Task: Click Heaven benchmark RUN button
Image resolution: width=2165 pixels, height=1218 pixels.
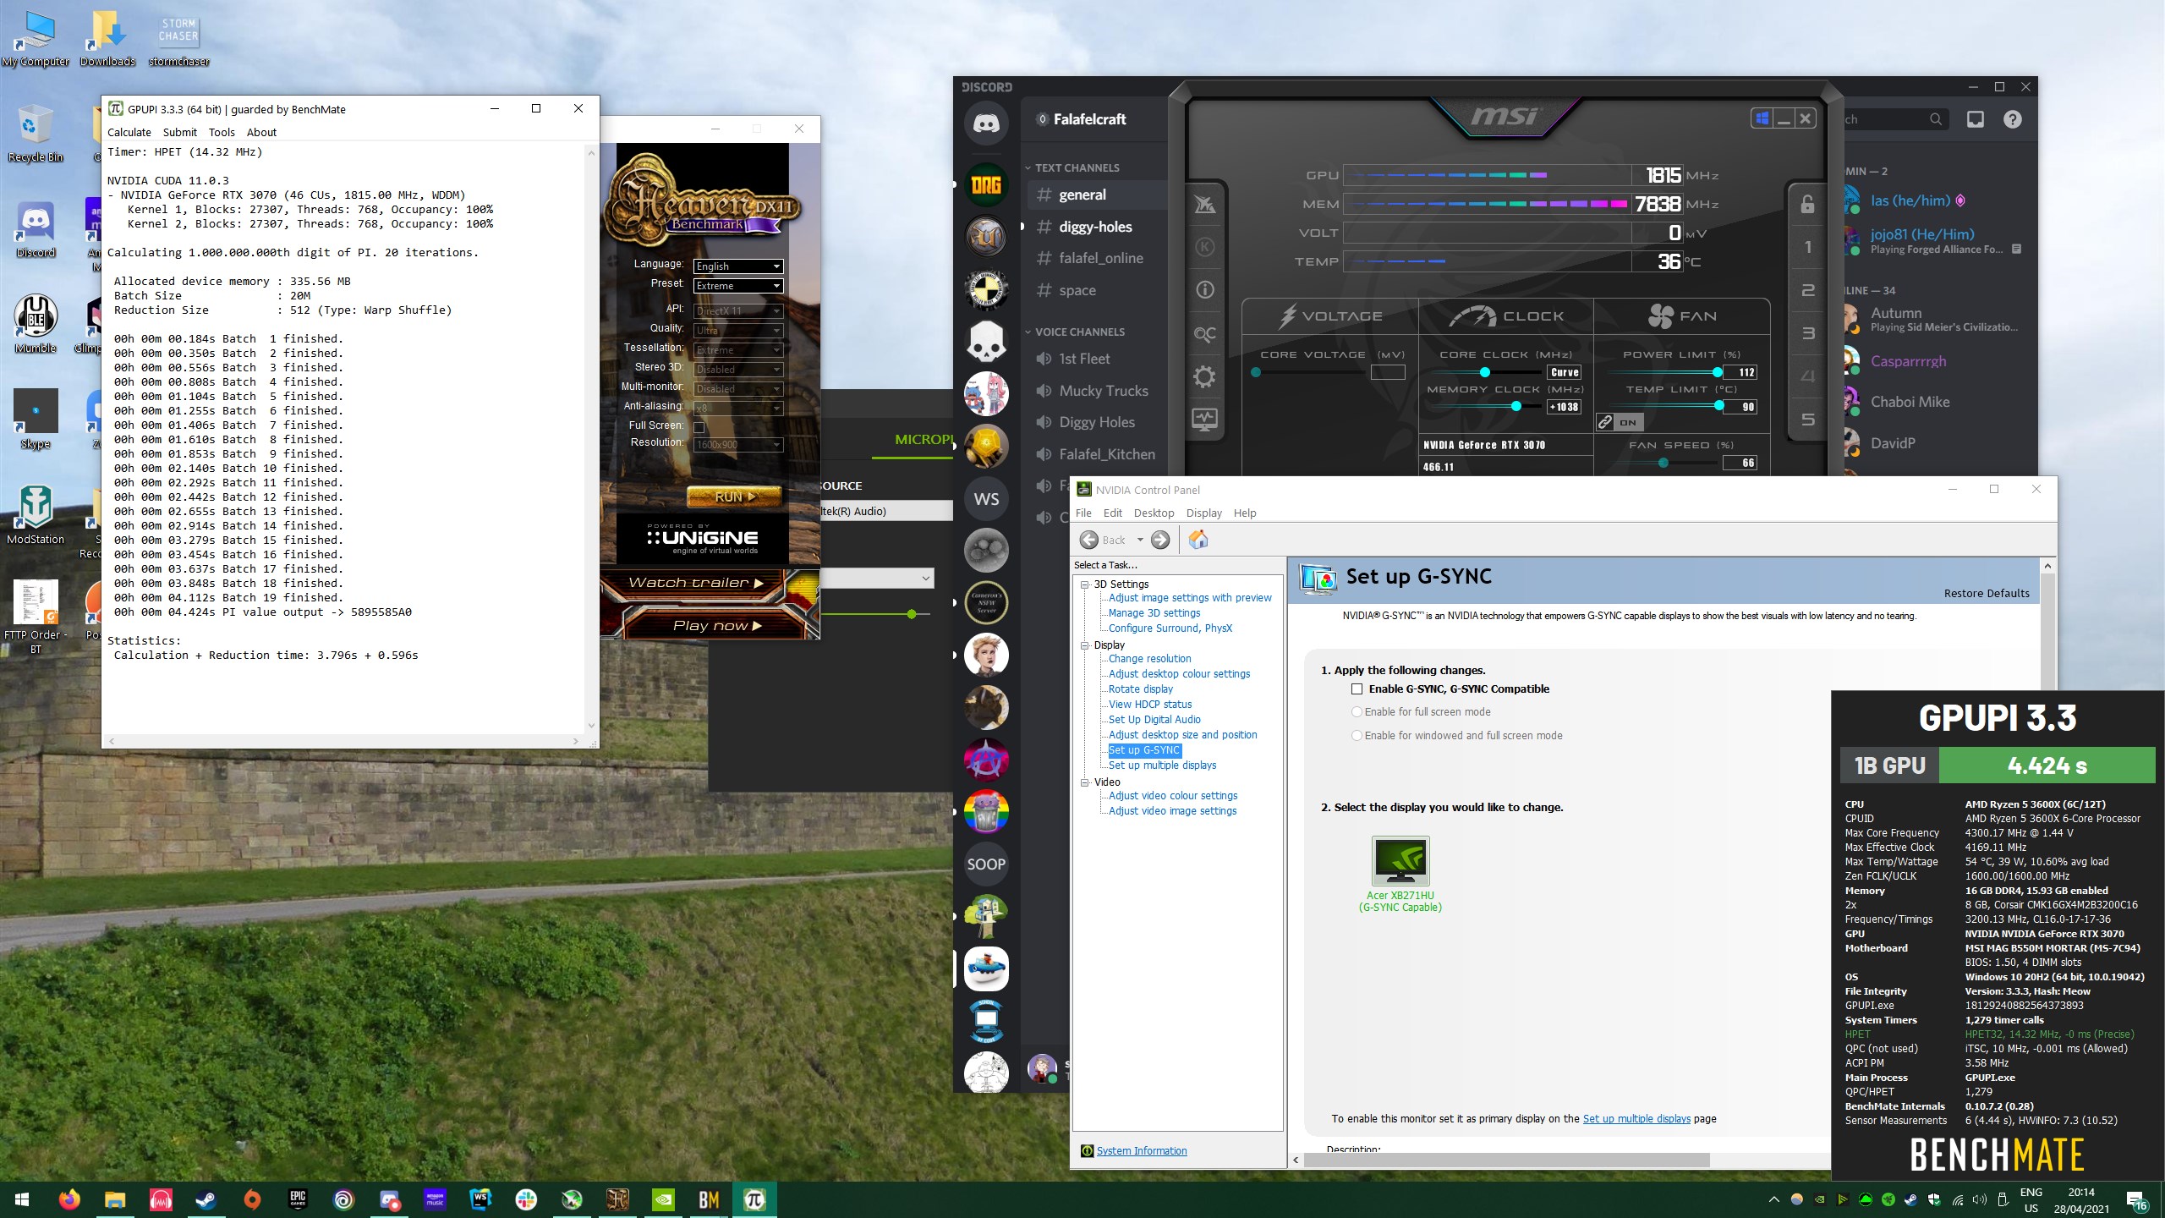Action: (734, 497)
